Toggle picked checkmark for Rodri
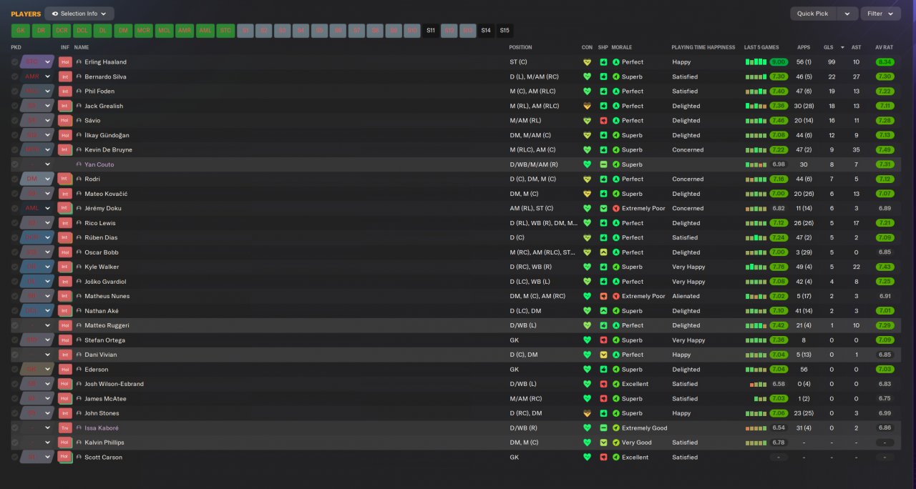 click(14, 179)
